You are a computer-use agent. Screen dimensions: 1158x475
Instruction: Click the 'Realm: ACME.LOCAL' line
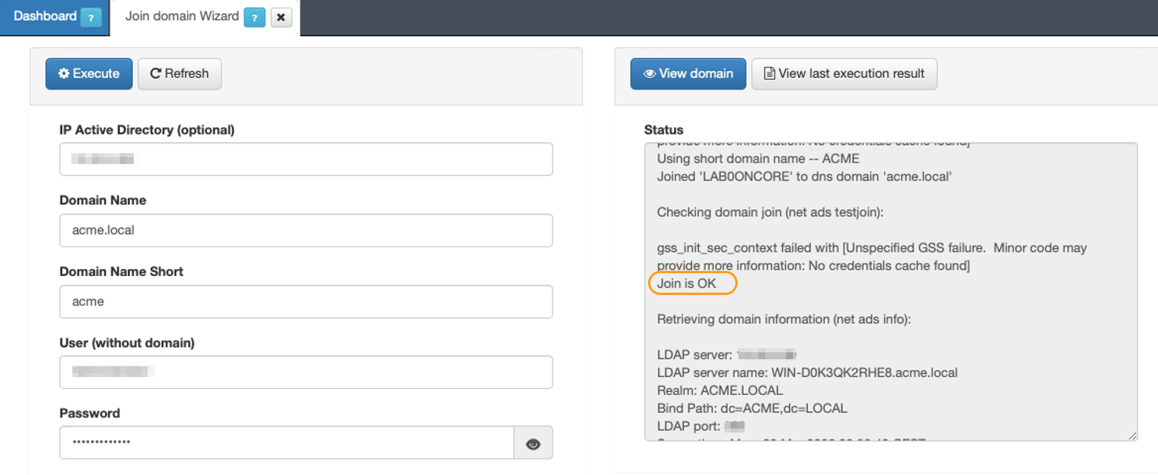point(720,390)
